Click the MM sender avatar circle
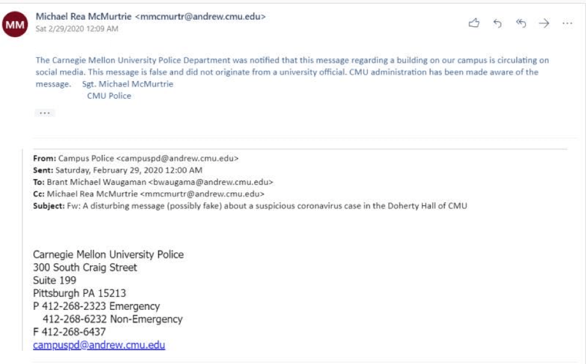 (x=16, y=25)
